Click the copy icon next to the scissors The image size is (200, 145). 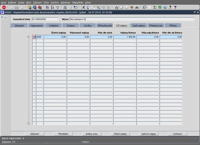[x=88, y=7]
